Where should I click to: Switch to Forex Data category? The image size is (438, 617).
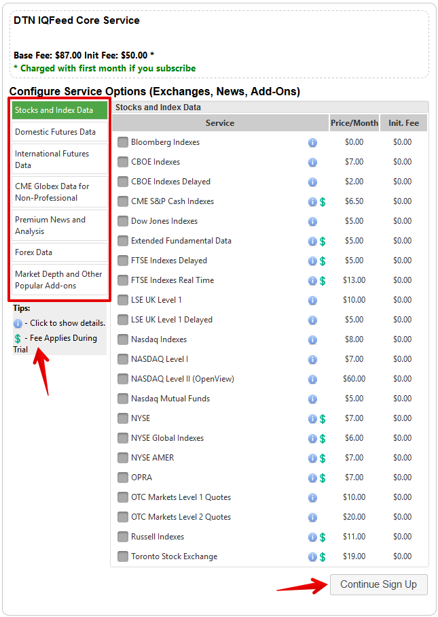60,252
